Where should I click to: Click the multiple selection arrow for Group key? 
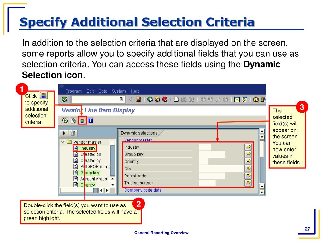point(248,154)
